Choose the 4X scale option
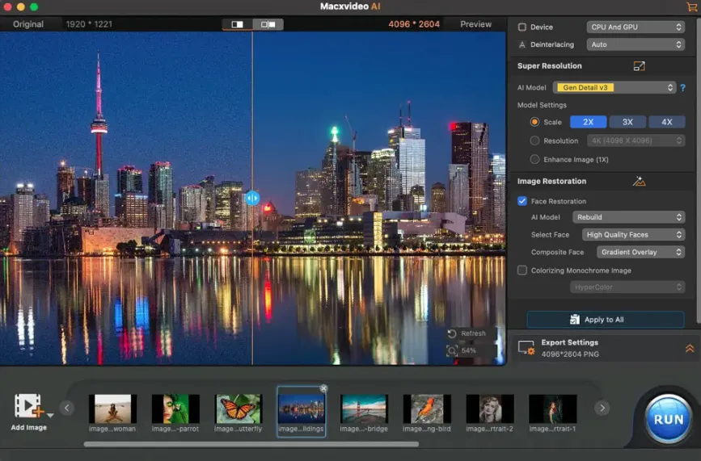This screenshot has width=701, height=461. 666,122
